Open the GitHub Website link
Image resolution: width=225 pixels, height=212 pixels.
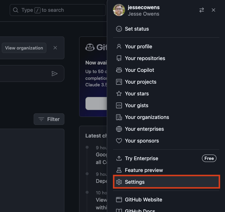[144, 200]
